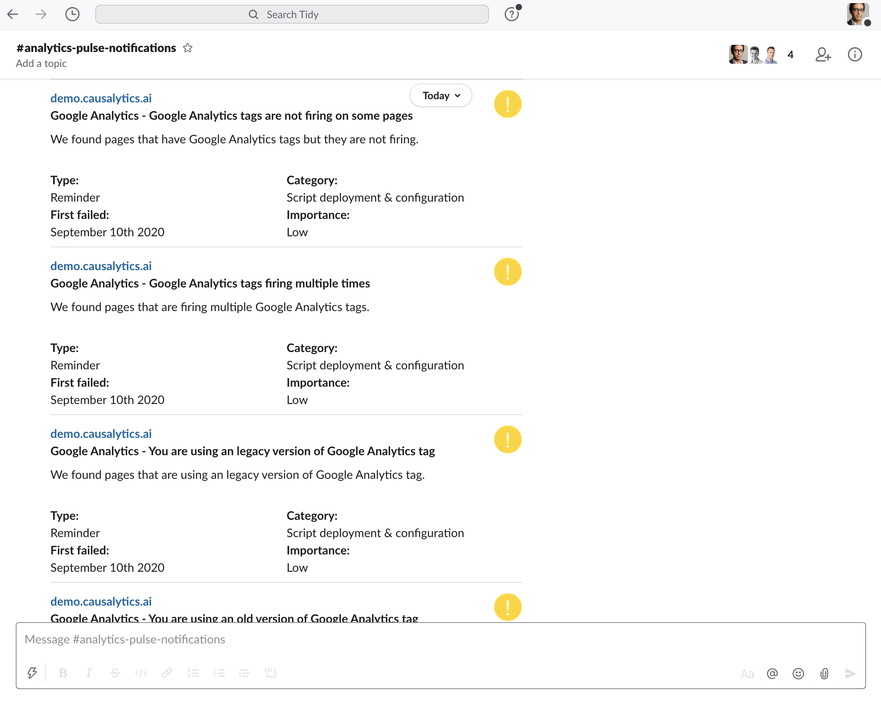This screenshot has height=708, width=881.
Task: Open demo.causalytics.ai link above 'legacy version'
Action: coord(101,434)
